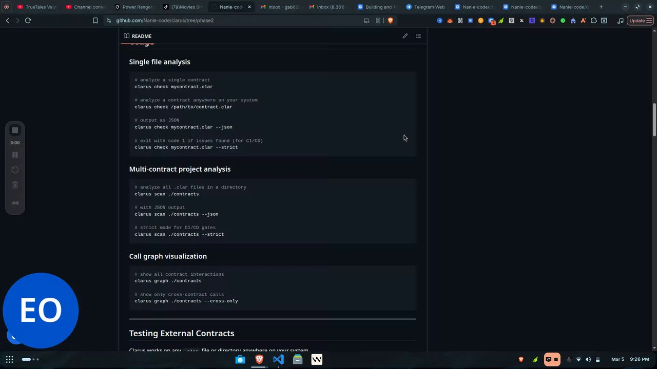Click the page vertical scrollbar thumb
The height and width of the screenshot is (369, 657).
coord(654,119)
